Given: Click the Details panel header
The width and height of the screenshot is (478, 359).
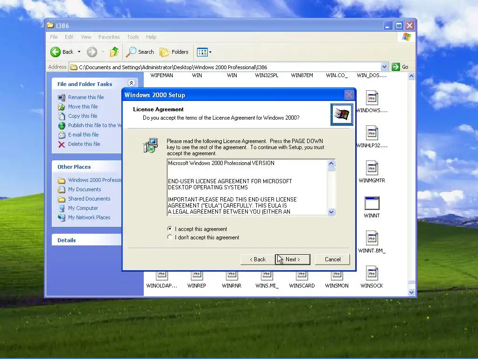Looking at the screenshot, I should coord(86,240).
